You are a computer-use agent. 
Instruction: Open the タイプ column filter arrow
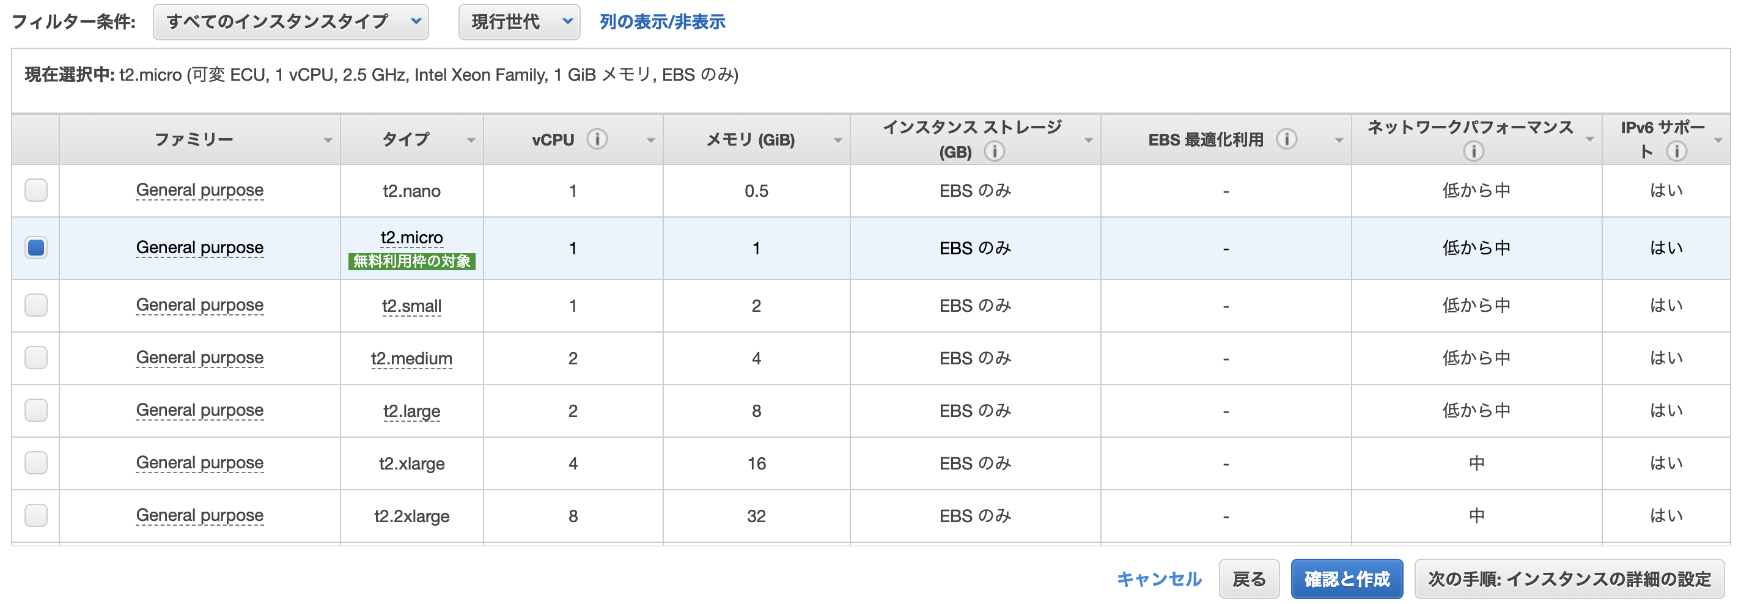[x=470, y=141]
